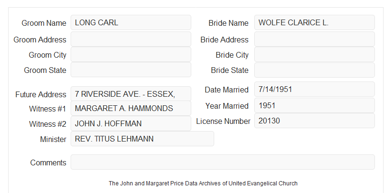This screenshot has width=384, height=193.
Task: Click the Groom Name field showing LONG CARL
Action: pyautogui.click(x=131, y=22)
